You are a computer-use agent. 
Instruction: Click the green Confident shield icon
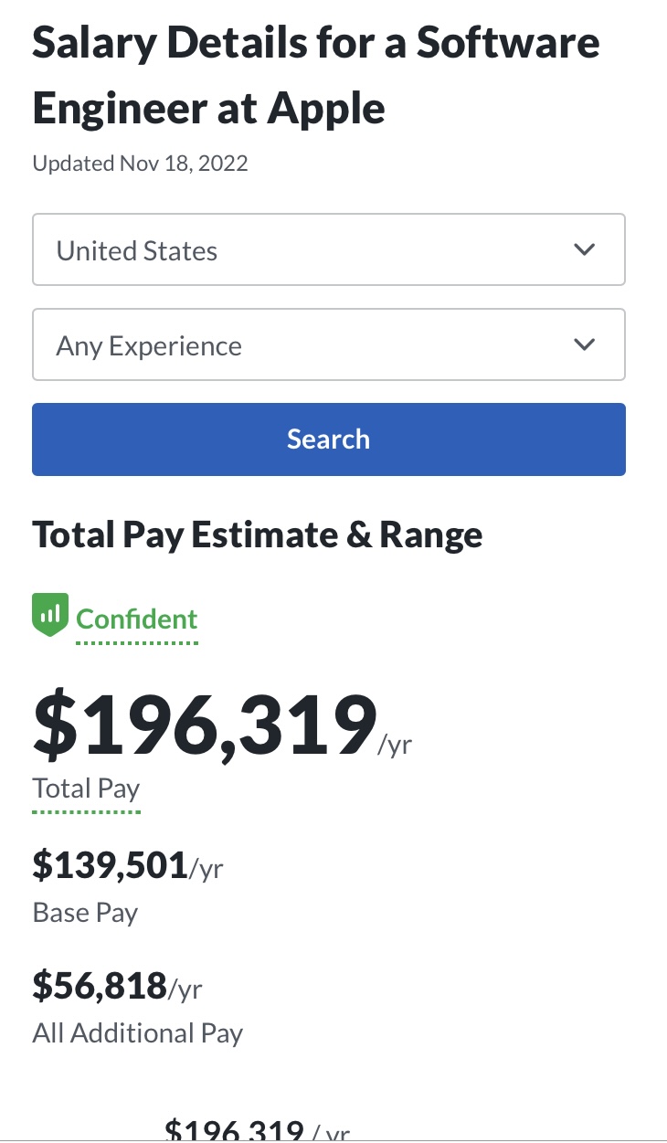[x=50, y=615]
